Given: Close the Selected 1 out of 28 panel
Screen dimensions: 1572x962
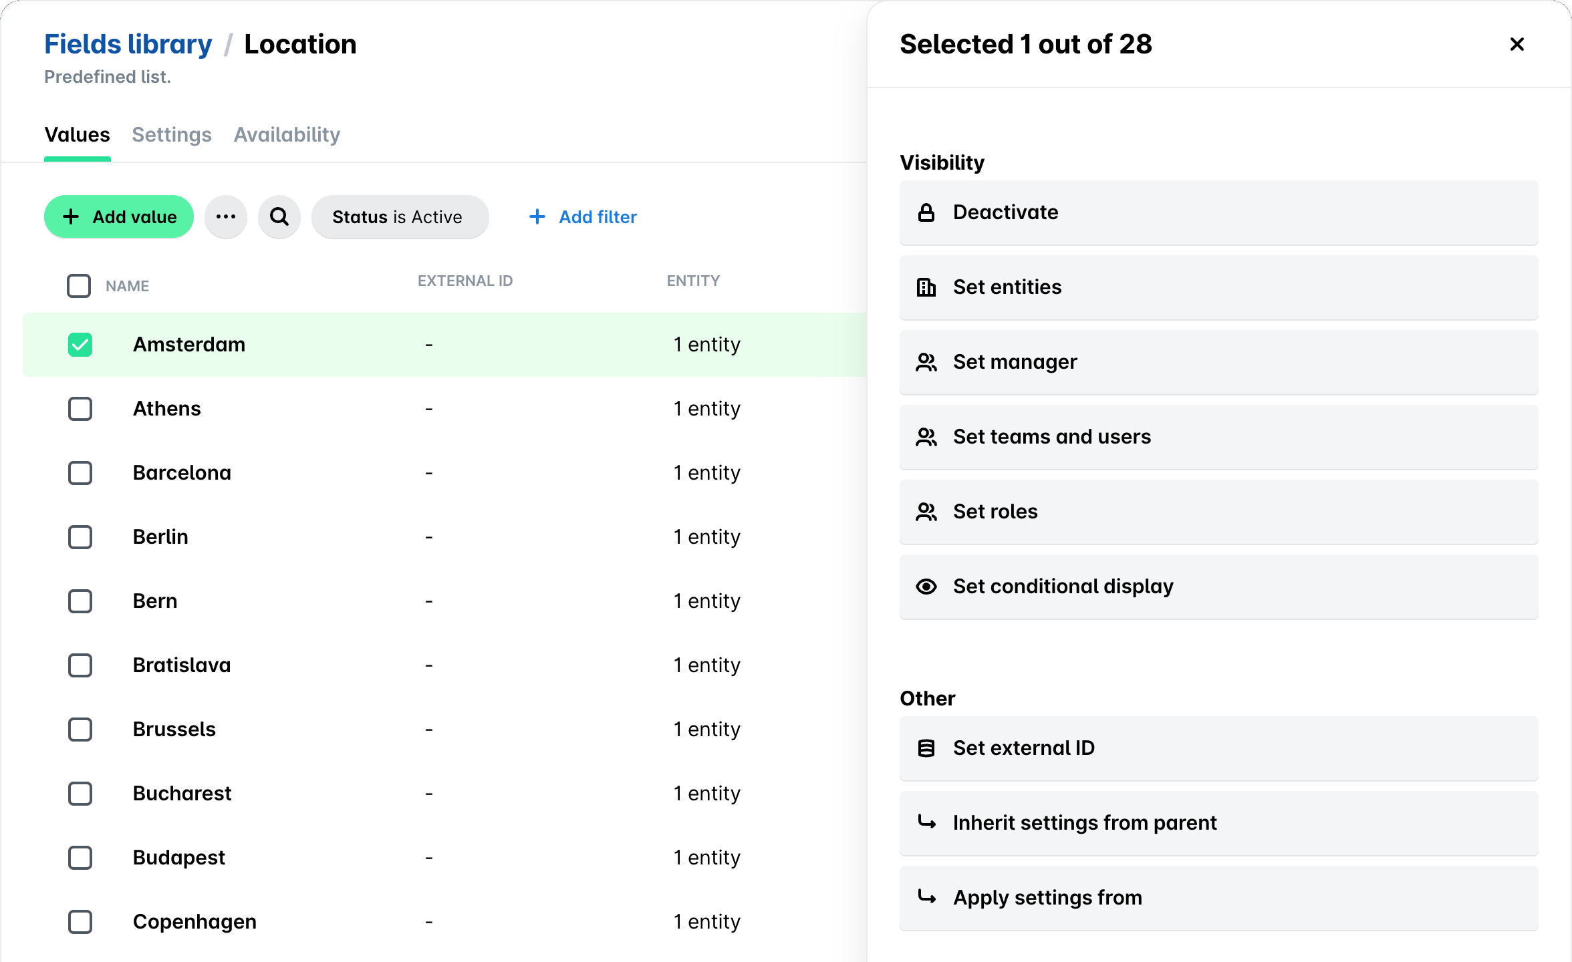Looking at the screenshot, I should pos(1517,44).
